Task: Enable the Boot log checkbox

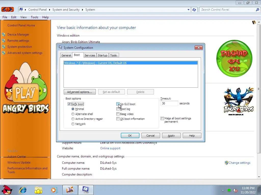Action: [x=118, y=109]
